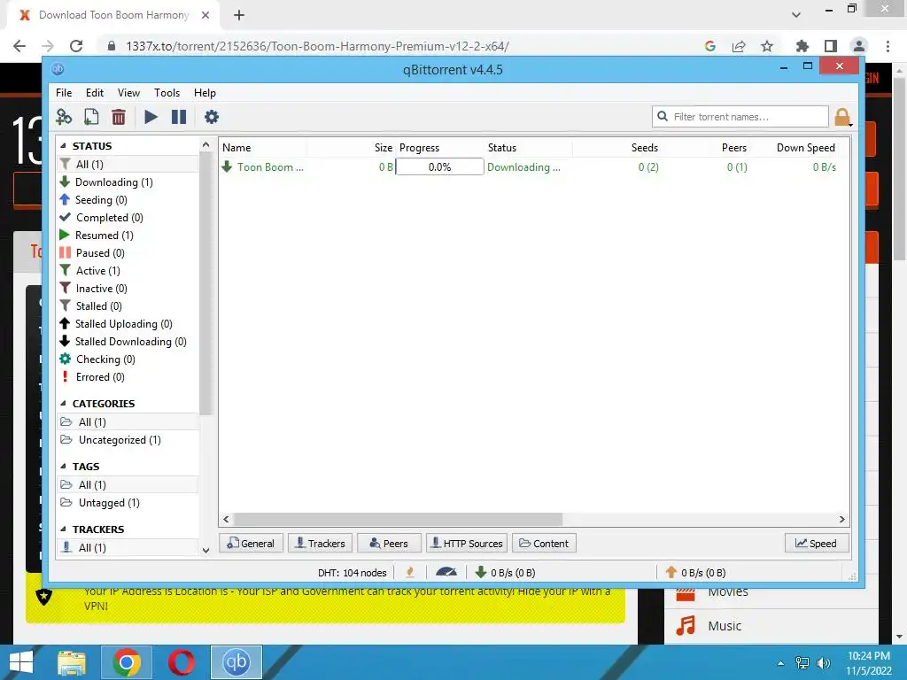Select Errored (0) status filter
907x680 pixels.
128,377
